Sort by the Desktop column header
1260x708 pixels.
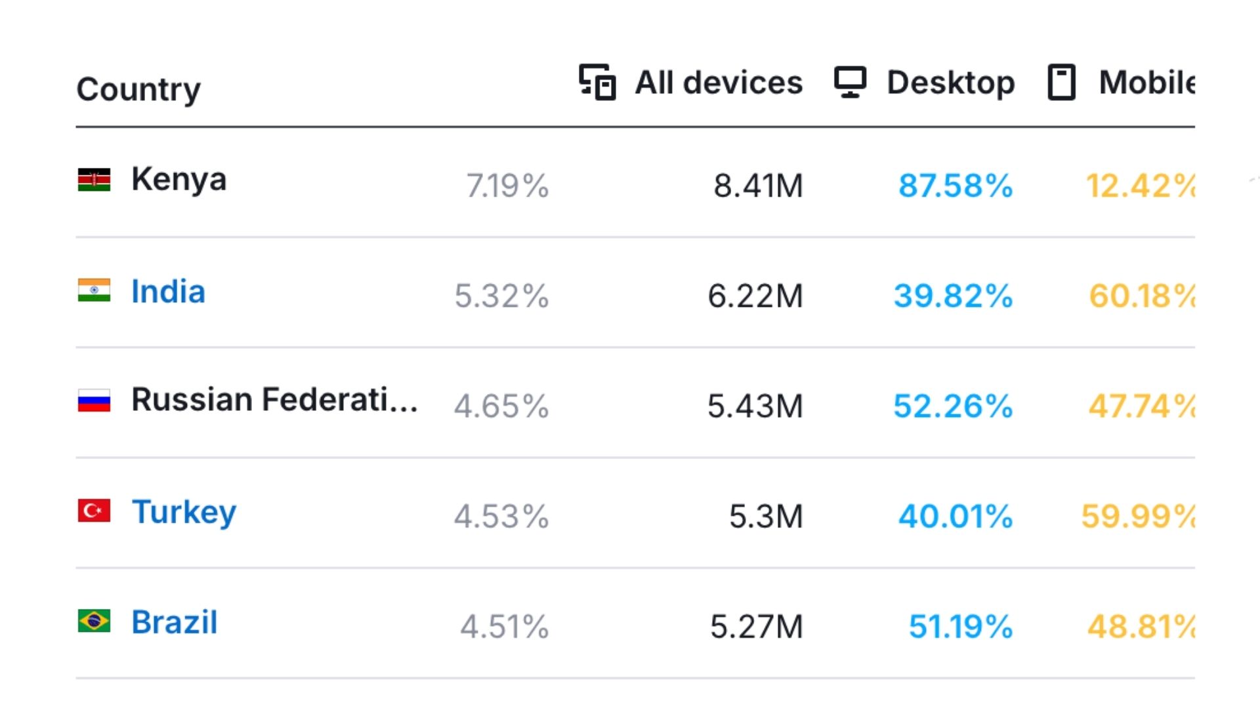point(950,83)
